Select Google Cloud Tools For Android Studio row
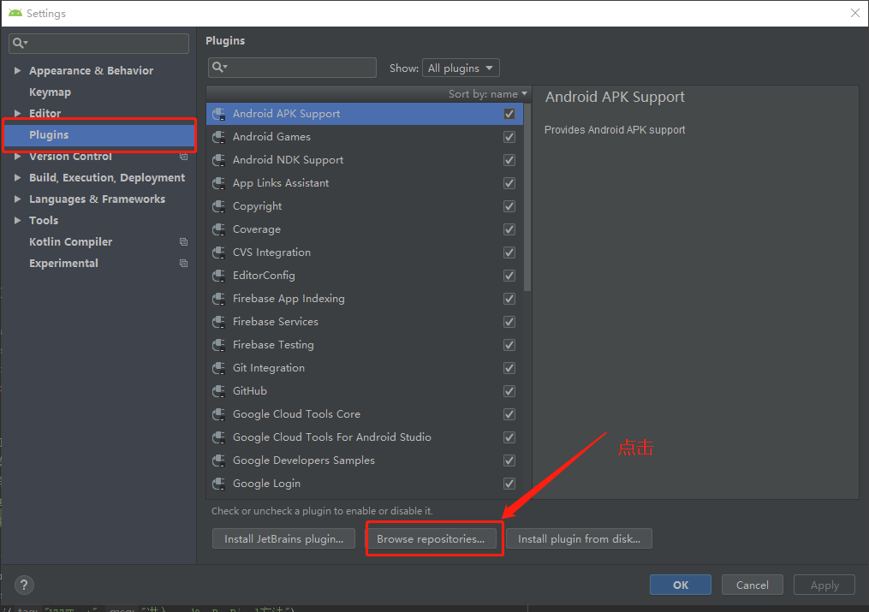 (365, 437)
